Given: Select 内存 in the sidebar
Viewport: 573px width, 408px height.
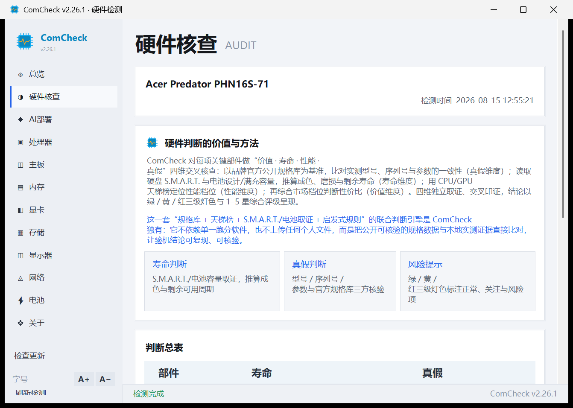Looking at the screenshot, I should (64, 187).
